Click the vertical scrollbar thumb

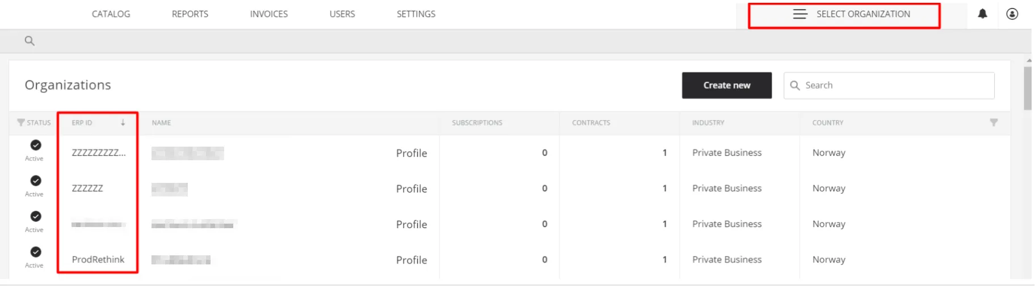[1028, 88]
